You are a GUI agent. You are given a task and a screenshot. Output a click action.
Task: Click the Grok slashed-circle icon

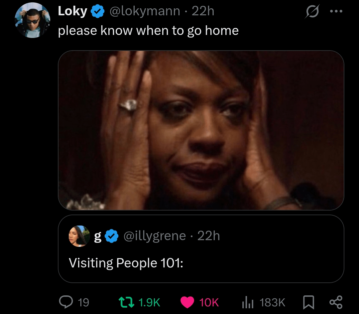tap(312, 12)
